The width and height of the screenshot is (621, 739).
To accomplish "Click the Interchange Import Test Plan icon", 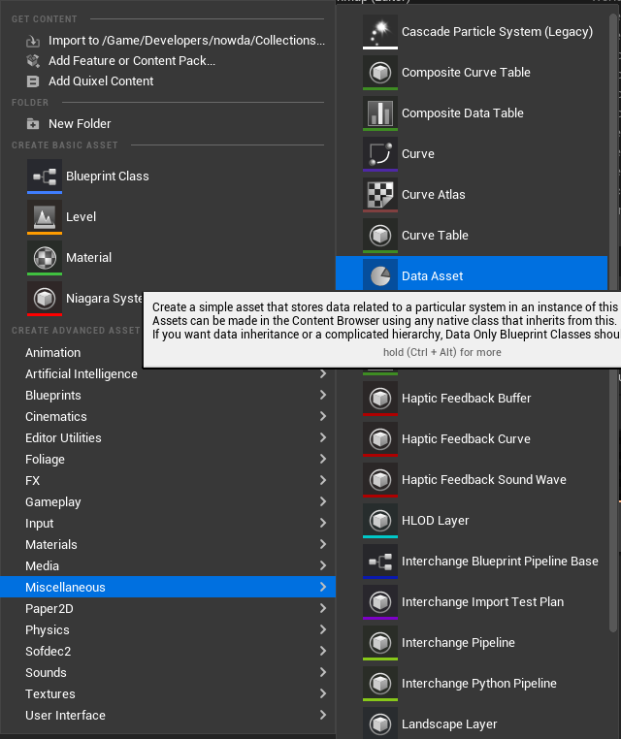I will 380,602.
